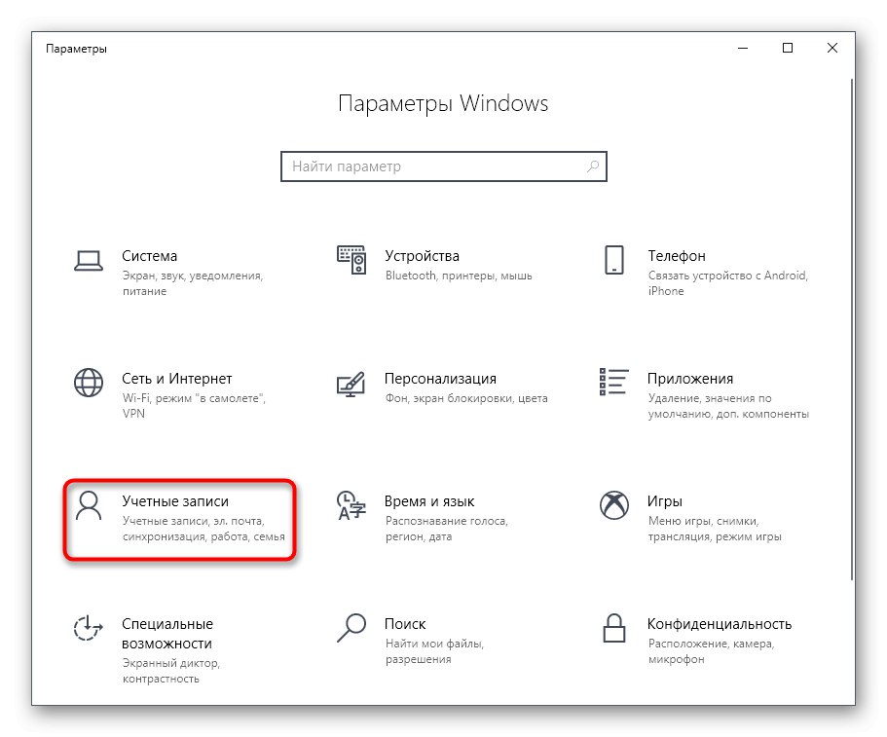887x737 pixels.
Task: Open the Учетные записи heading
Action: 175,501
